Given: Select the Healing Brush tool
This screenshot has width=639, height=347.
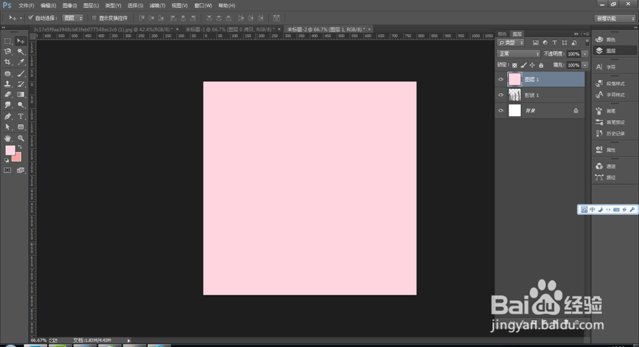Looking at the screenshot, I should tap(8, 73).
